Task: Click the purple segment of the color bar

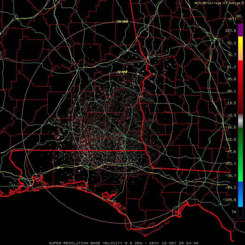Action: (240, 30)
